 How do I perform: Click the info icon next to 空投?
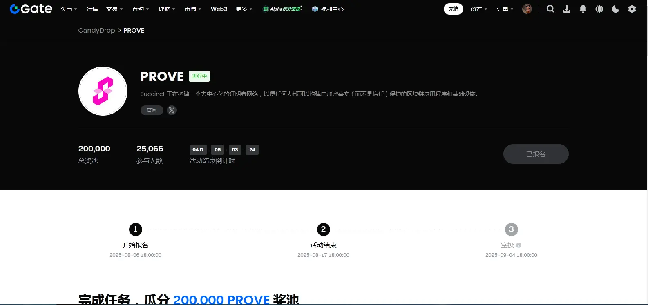pyautogui.click(x=518, y=245)
